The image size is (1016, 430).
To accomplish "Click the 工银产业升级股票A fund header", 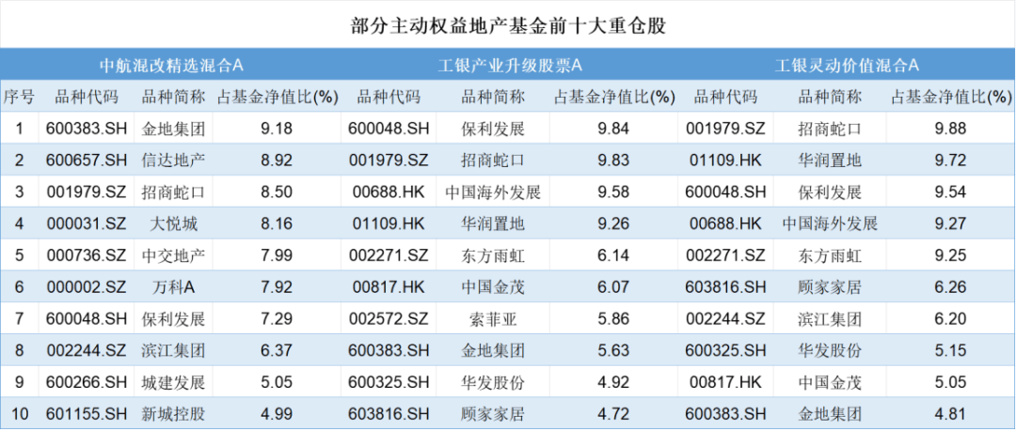I will click(510, 66).
